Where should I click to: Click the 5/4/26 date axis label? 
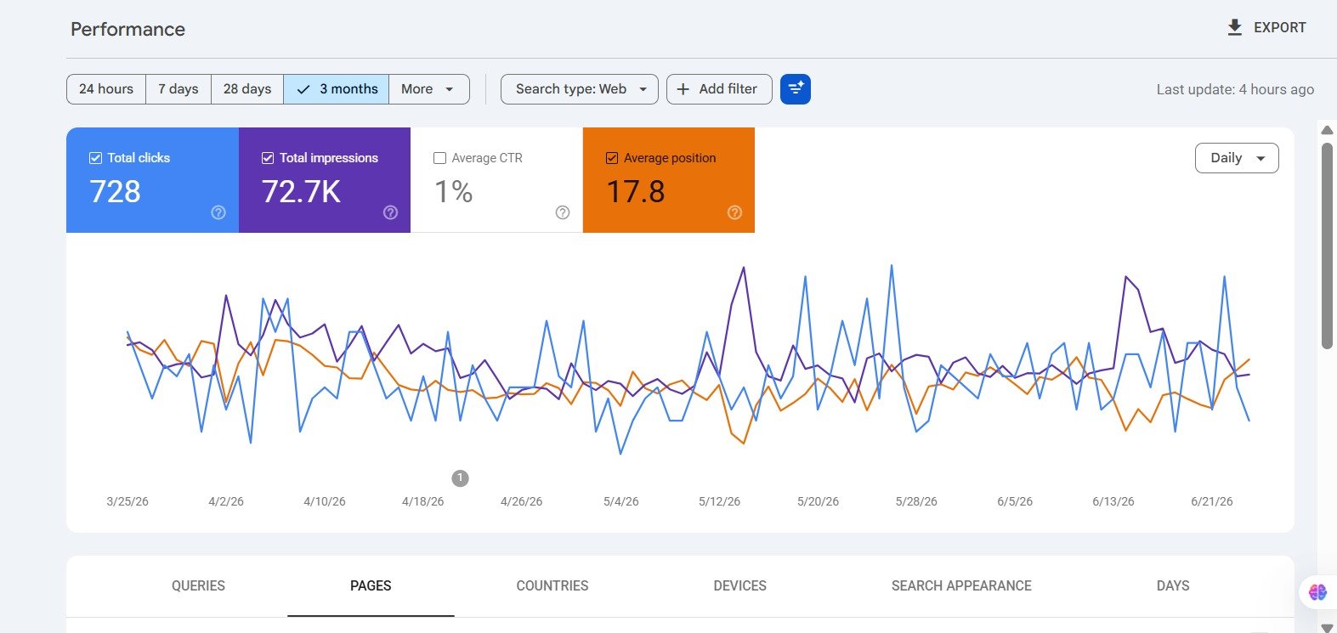point(621,501)
